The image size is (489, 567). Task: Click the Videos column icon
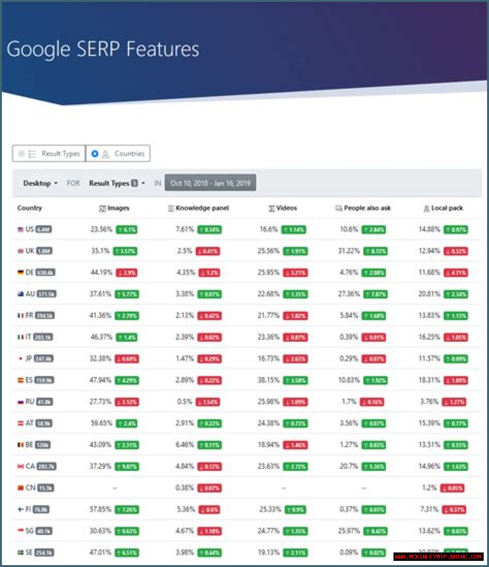click(271, 208)
